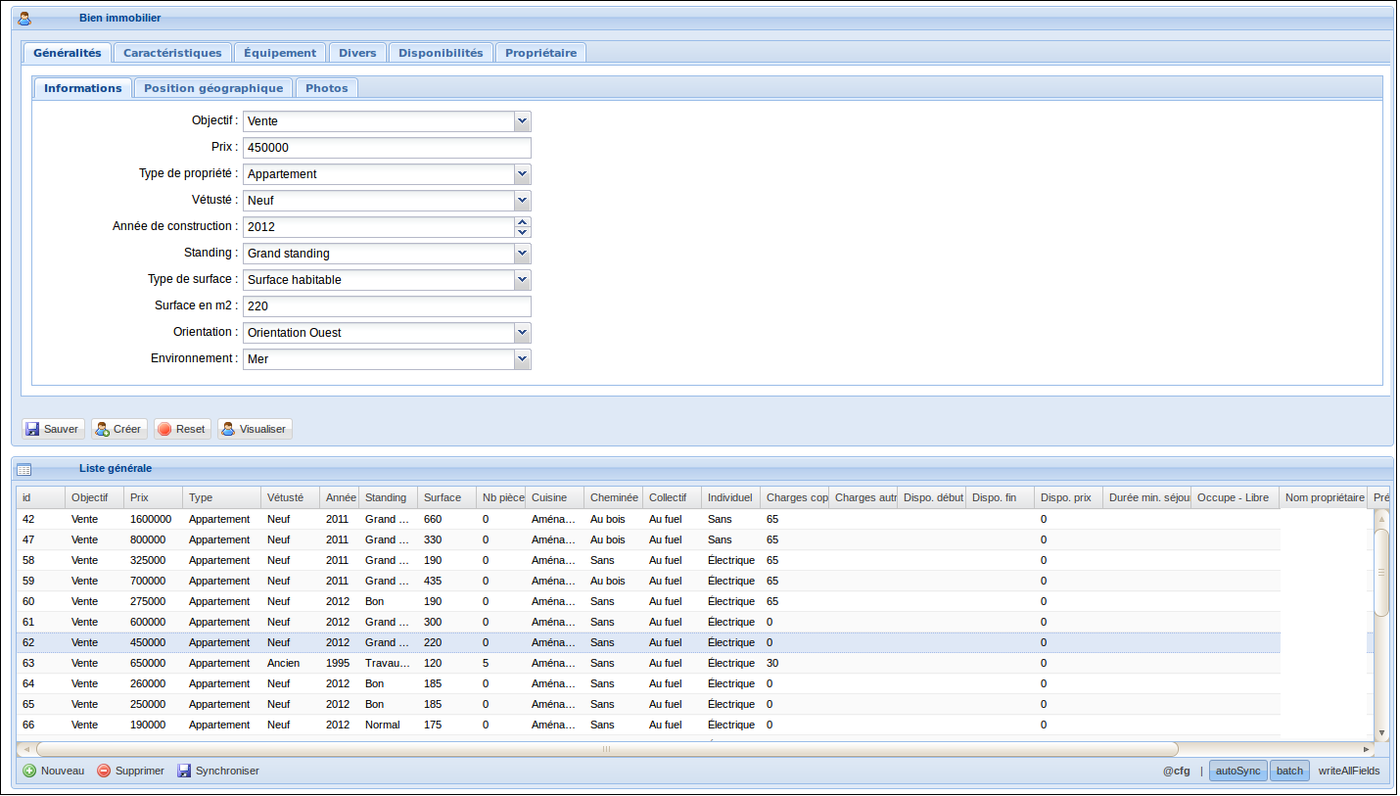Open the Objectif dropdown
This screenshot has width=1400, height=796.
click(x=522, y=121)
